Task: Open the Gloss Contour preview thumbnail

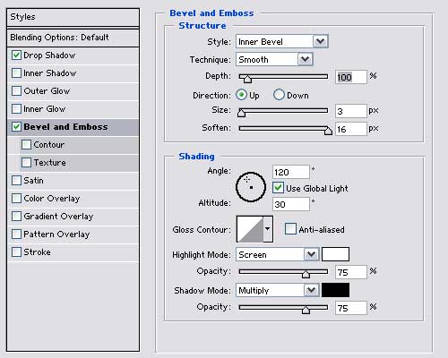Action: click(250, 229)
